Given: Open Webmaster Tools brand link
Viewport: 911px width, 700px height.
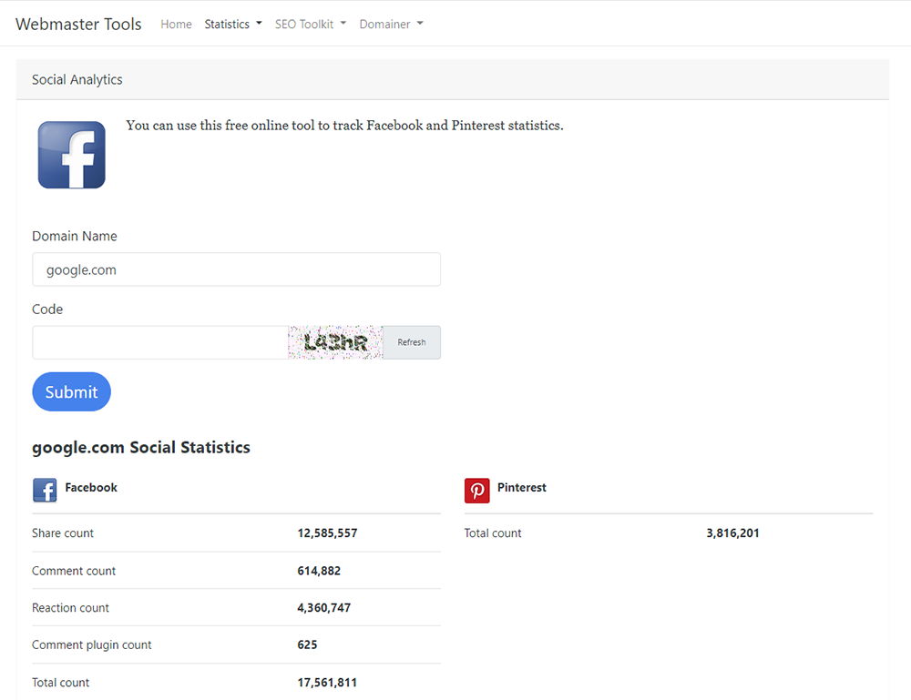Looking at the screenshot, I should click(78, 25).
